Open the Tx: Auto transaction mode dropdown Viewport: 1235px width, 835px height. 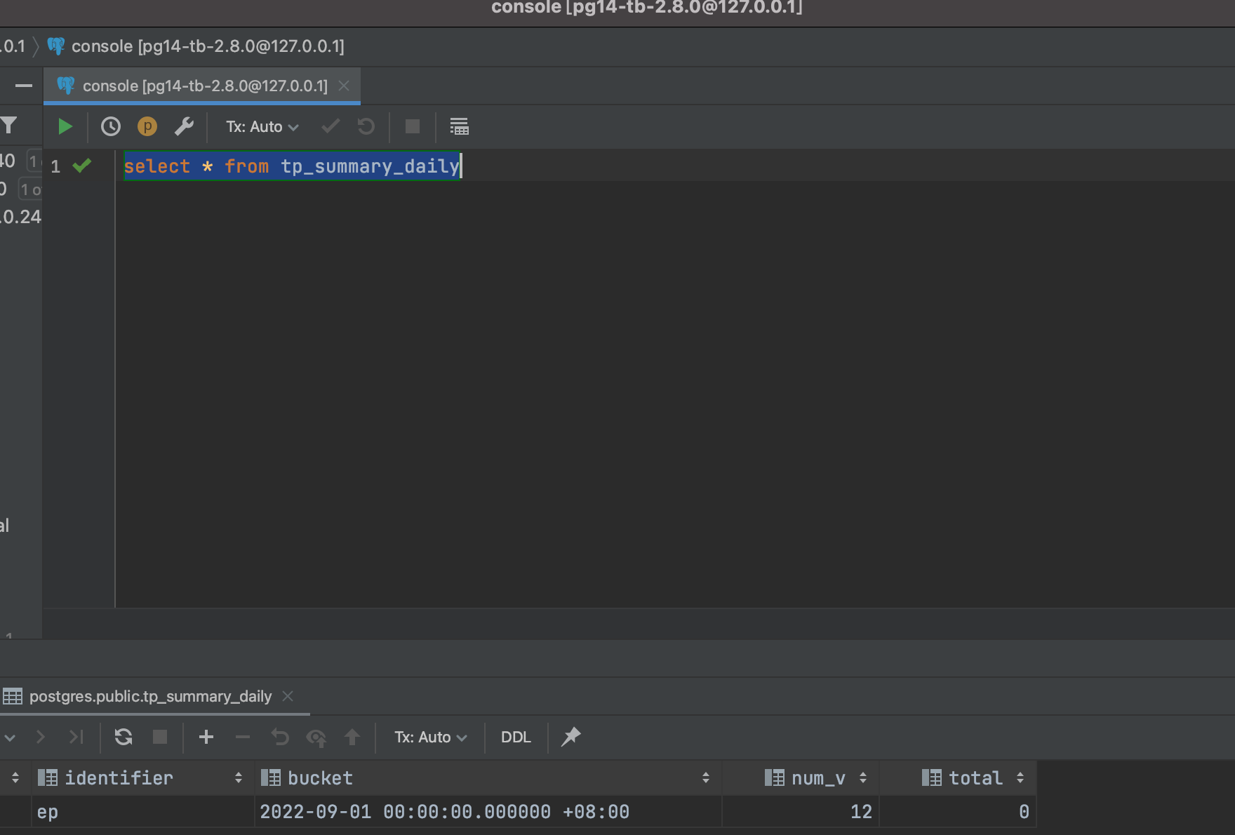tap(261, 126)
